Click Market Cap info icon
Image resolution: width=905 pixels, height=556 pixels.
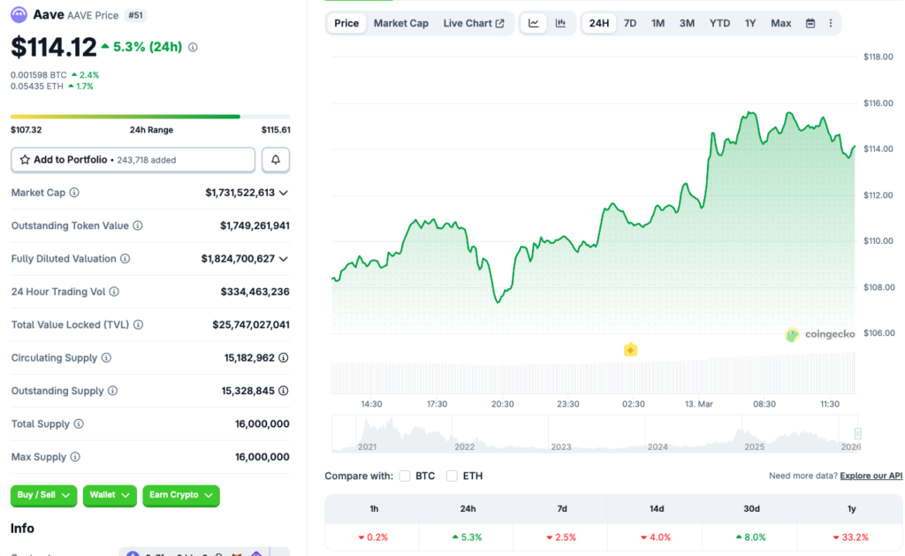point(74,193)
